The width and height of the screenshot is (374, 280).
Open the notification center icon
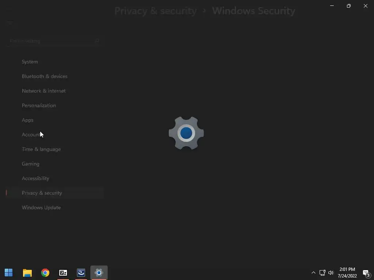[x=366, y=273]
